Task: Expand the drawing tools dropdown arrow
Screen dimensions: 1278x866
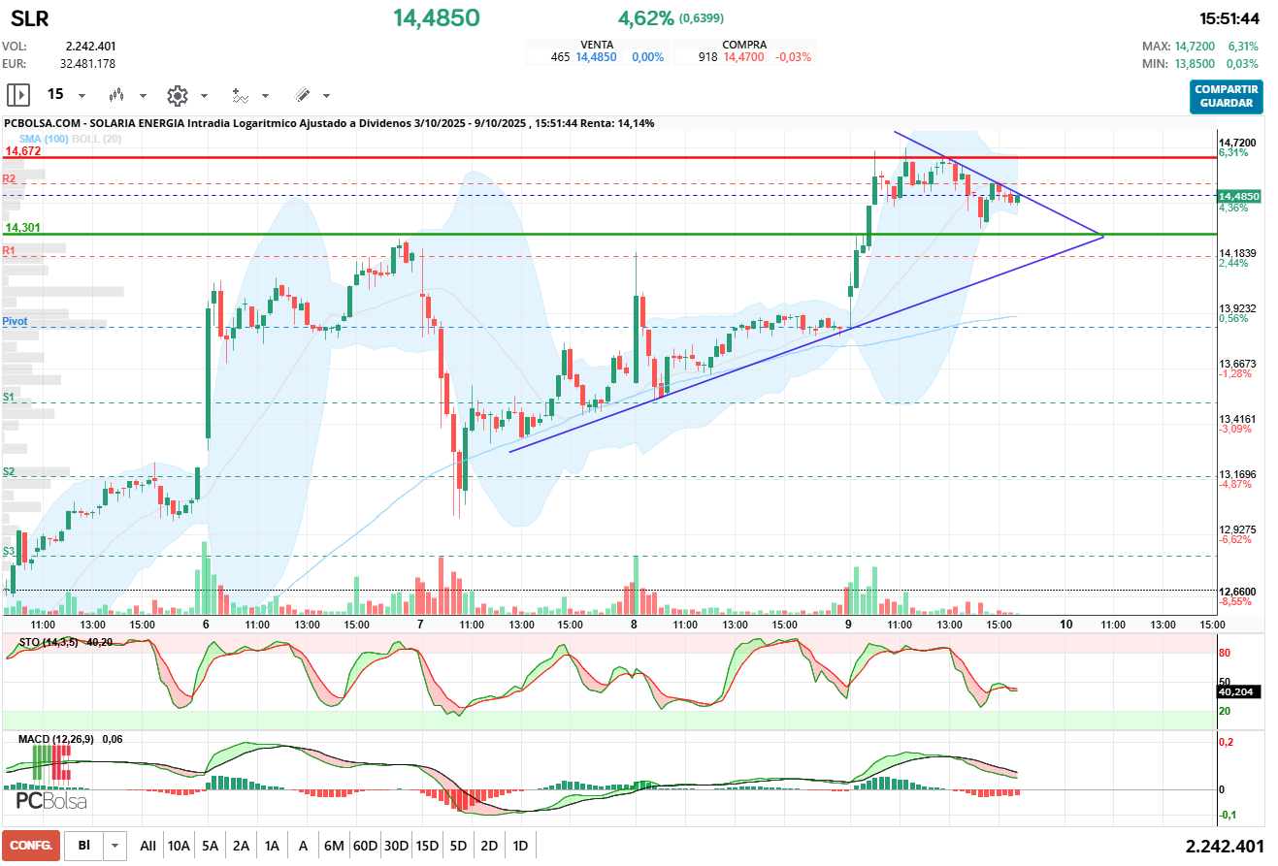Action: [x=326, y=96]
